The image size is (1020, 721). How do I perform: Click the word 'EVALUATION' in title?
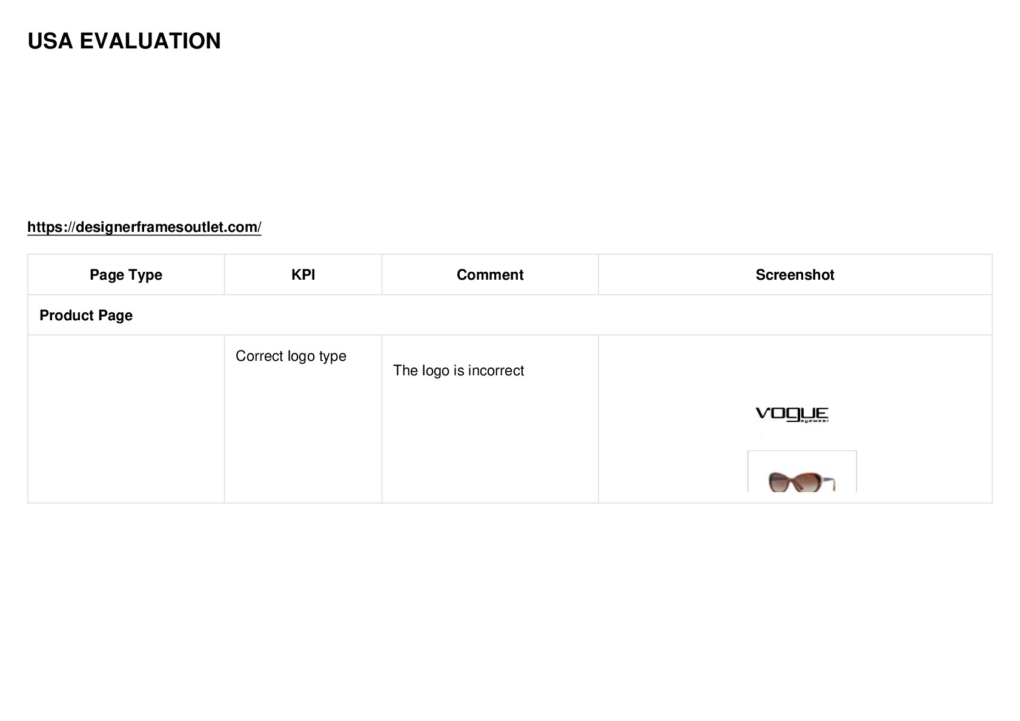(x=150, y=41)
